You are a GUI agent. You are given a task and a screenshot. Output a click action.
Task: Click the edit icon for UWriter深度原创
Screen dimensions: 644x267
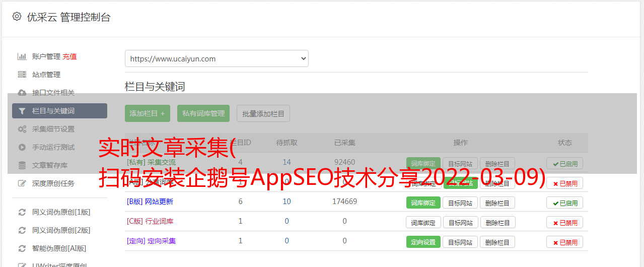coord(22,264)
